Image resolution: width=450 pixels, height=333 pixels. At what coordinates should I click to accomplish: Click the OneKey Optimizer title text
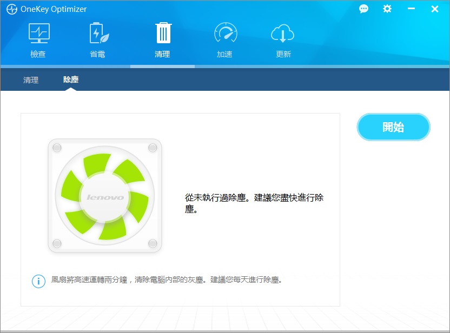click(54, 9)
